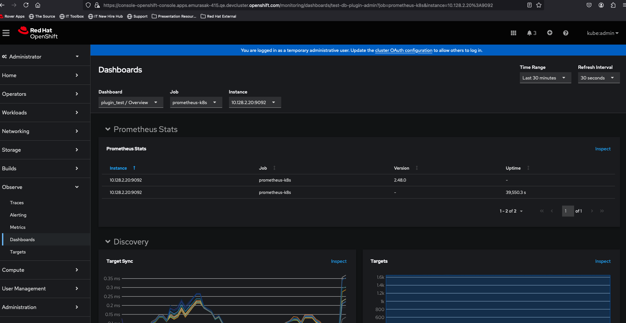Sort table by Instance column
Viewport: 626px width, 323px height.
click(118, 168)
